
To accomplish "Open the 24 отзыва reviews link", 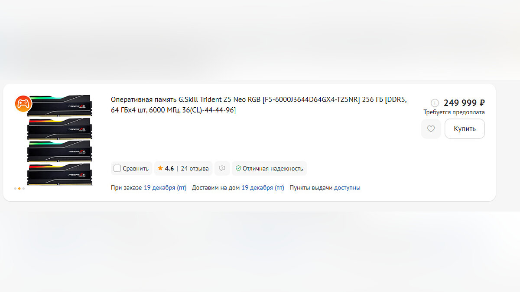I will pos(195,168).
